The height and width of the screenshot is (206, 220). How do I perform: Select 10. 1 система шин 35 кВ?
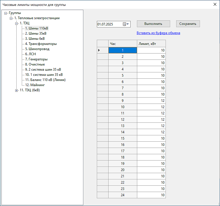(x=44, y=75)
